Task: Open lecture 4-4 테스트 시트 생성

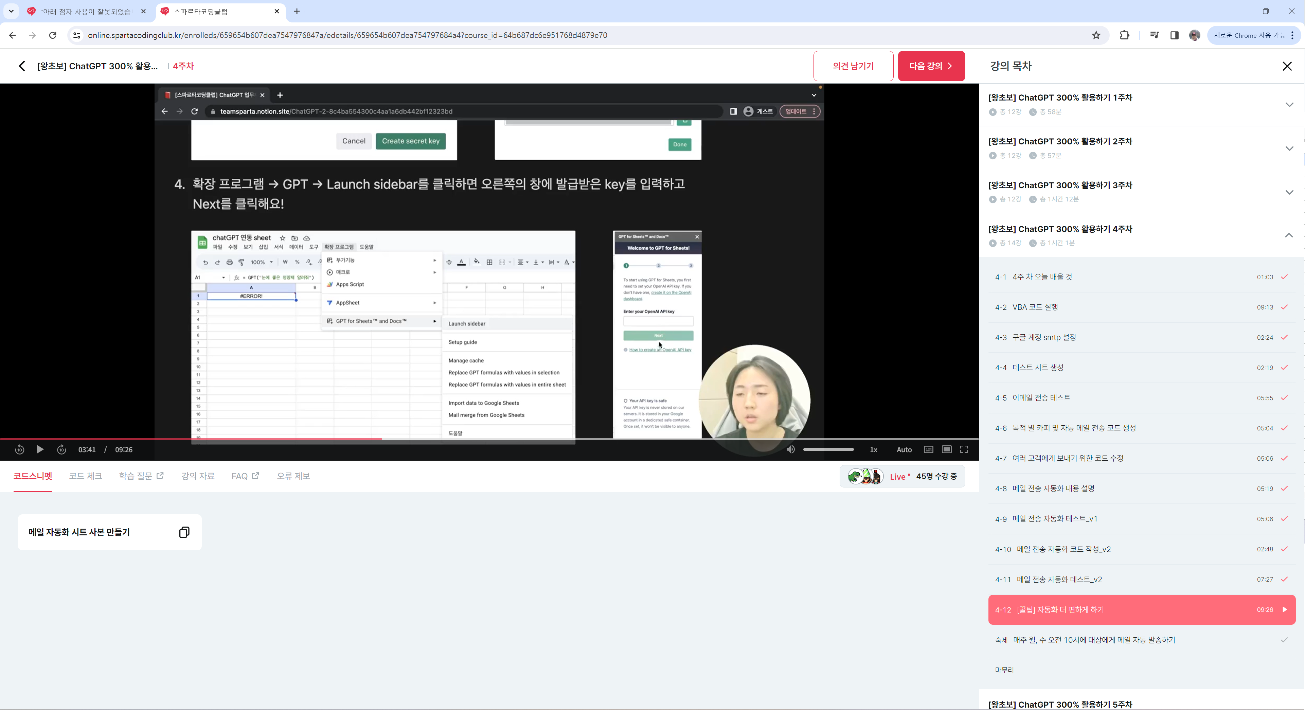Action: [1142, 368]
